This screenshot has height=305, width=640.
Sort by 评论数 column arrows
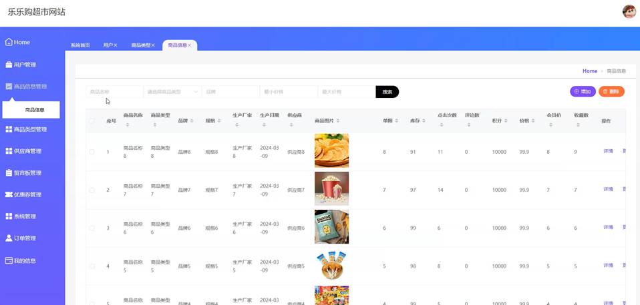click(x=469, y=125)
